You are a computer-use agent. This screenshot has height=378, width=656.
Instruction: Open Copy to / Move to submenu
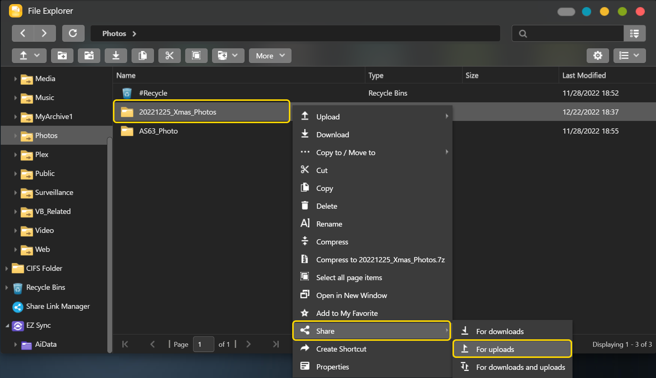coord(372,152)
